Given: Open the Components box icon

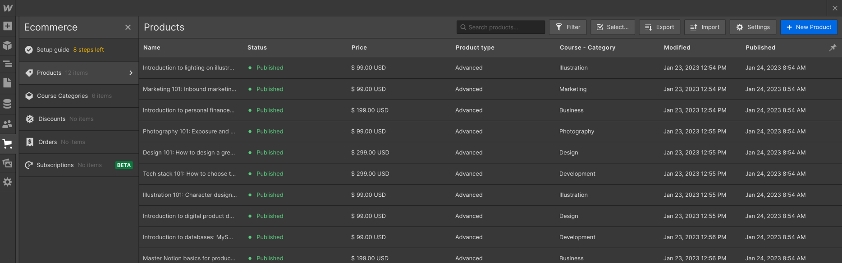Looking at the screenshot, I should click(8, 45).
